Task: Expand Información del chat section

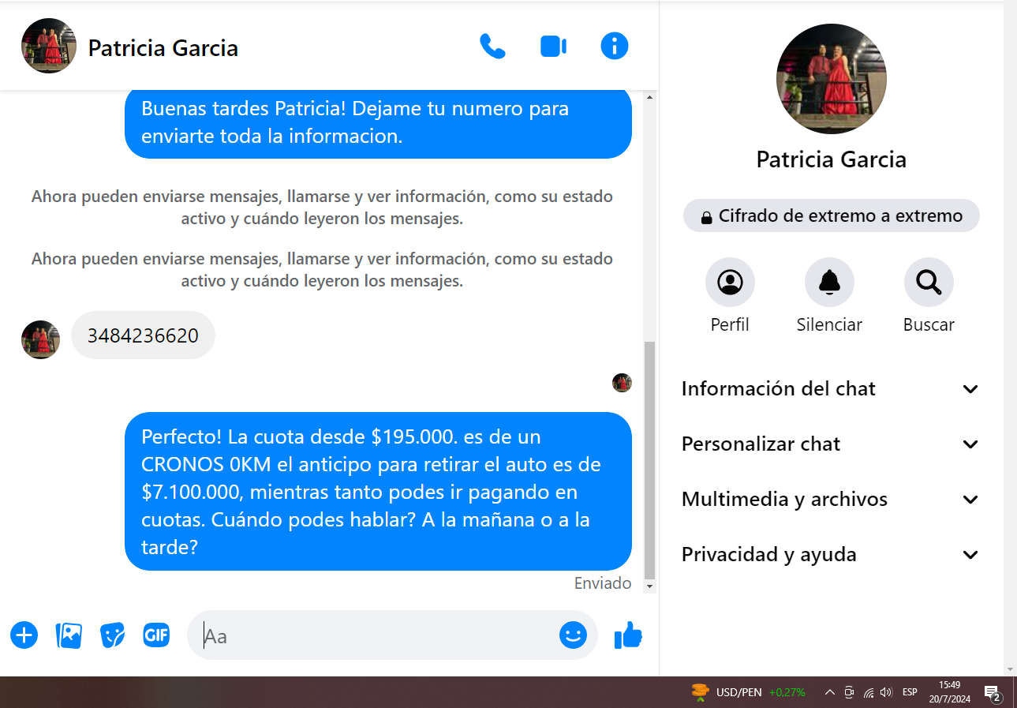Action: pos(830,389)
